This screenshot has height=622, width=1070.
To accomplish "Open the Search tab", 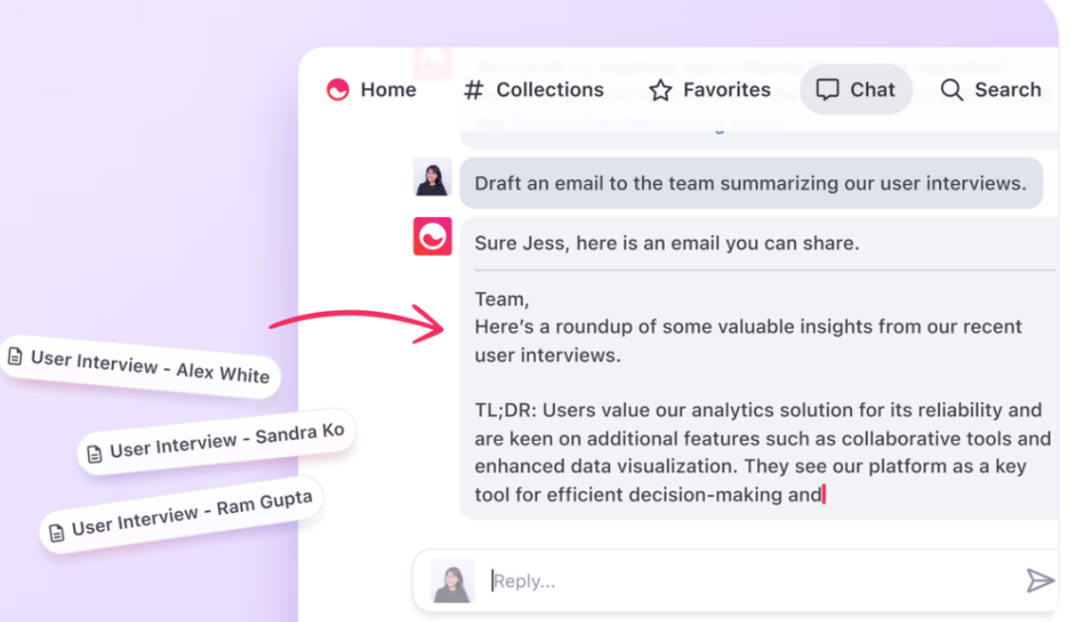I will pyautogui.click(x=991, y=90).
